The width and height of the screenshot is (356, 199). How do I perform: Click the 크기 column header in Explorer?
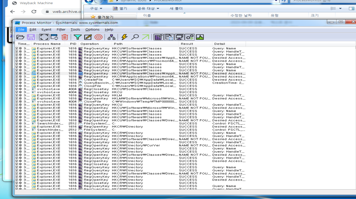coord(315,16)
